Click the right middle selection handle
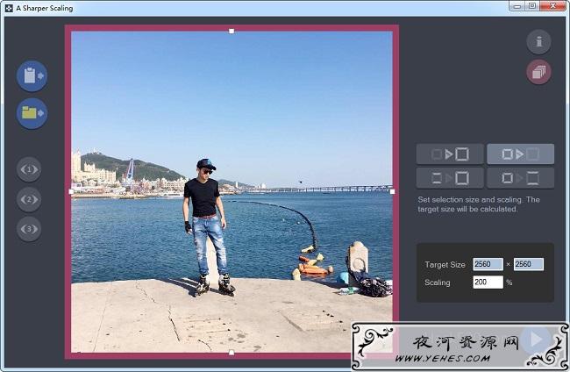This screenshot has width=570, height=372. pyautogui.click(x=392, y=191)
